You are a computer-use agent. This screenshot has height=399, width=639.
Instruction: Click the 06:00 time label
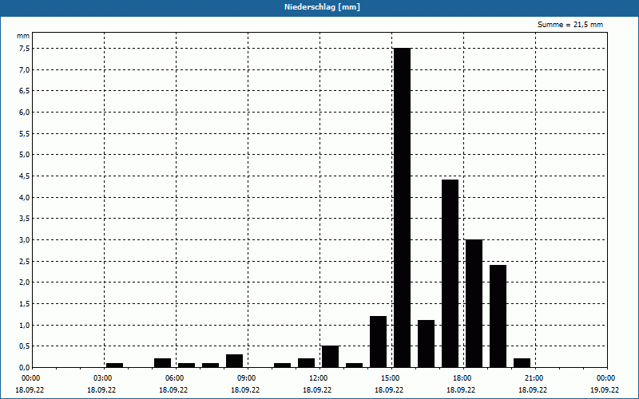[x=174, y=378]
